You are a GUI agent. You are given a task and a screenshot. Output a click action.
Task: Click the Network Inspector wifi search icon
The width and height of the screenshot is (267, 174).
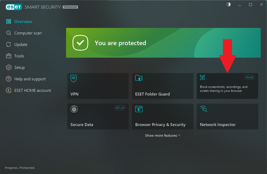coord(204,109)
